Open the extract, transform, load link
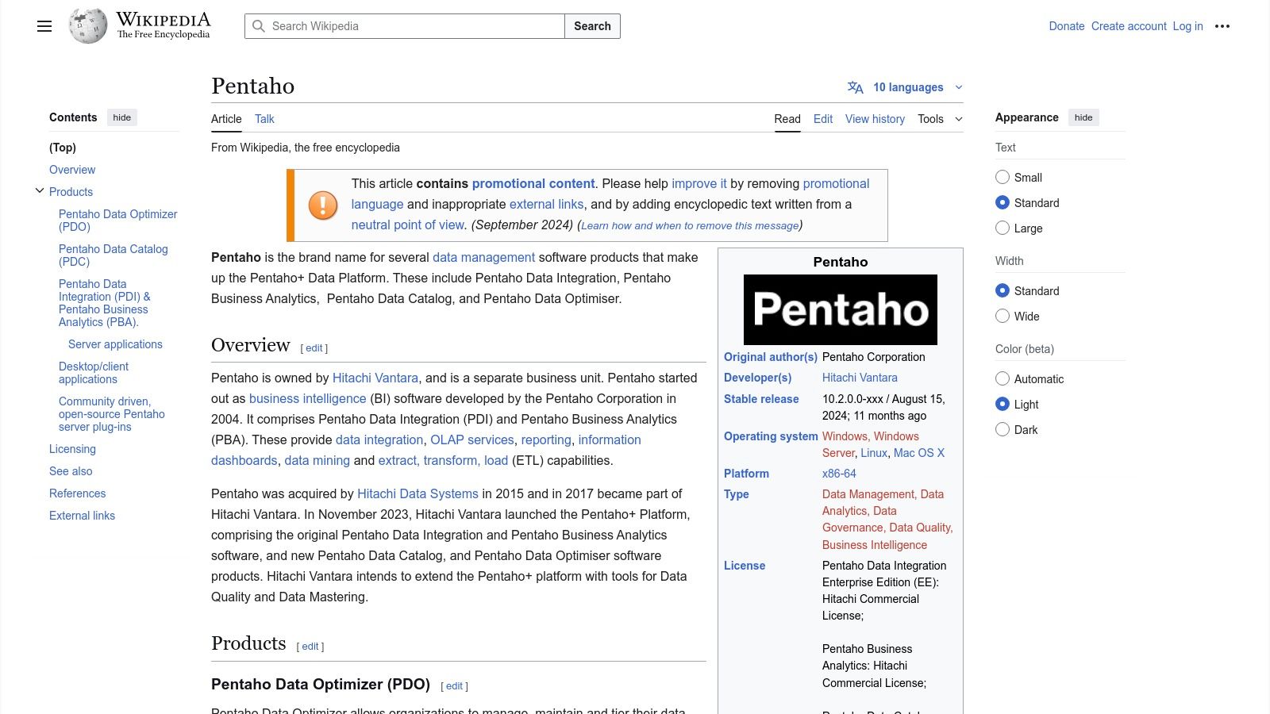The image size is (1270, 714). point(443,460)
